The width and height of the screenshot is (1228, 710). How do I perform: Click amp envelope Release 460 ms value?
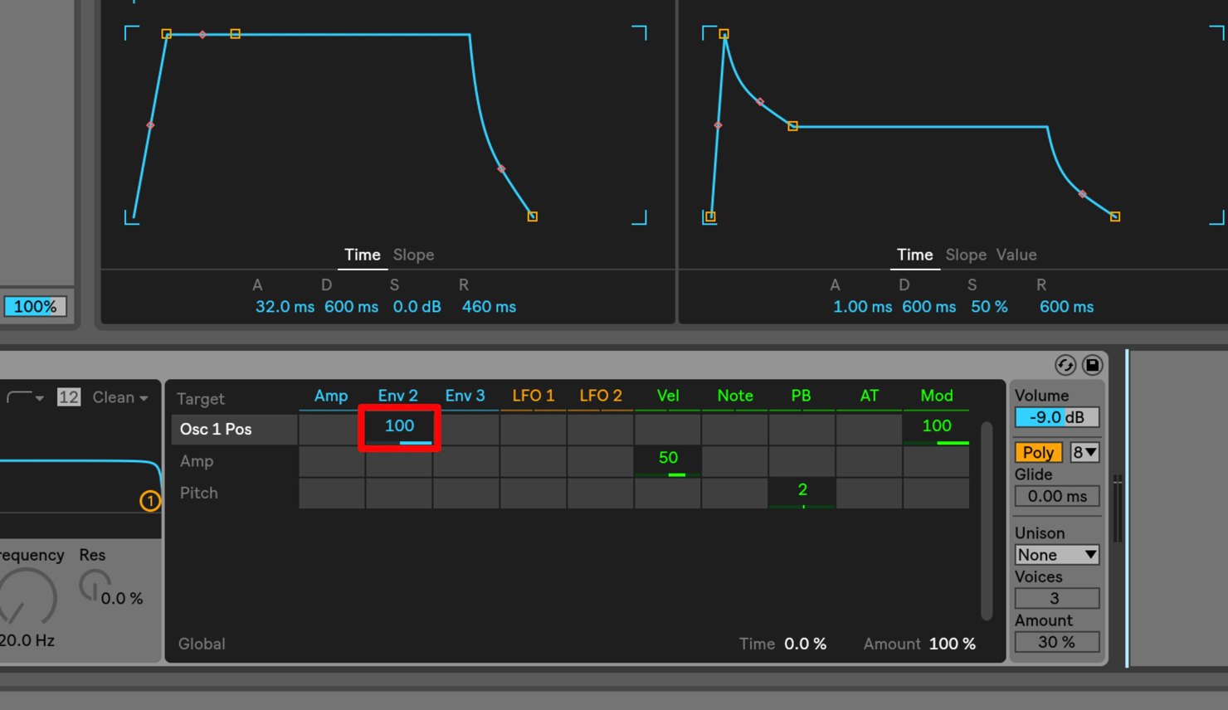[x=489, y=307]
